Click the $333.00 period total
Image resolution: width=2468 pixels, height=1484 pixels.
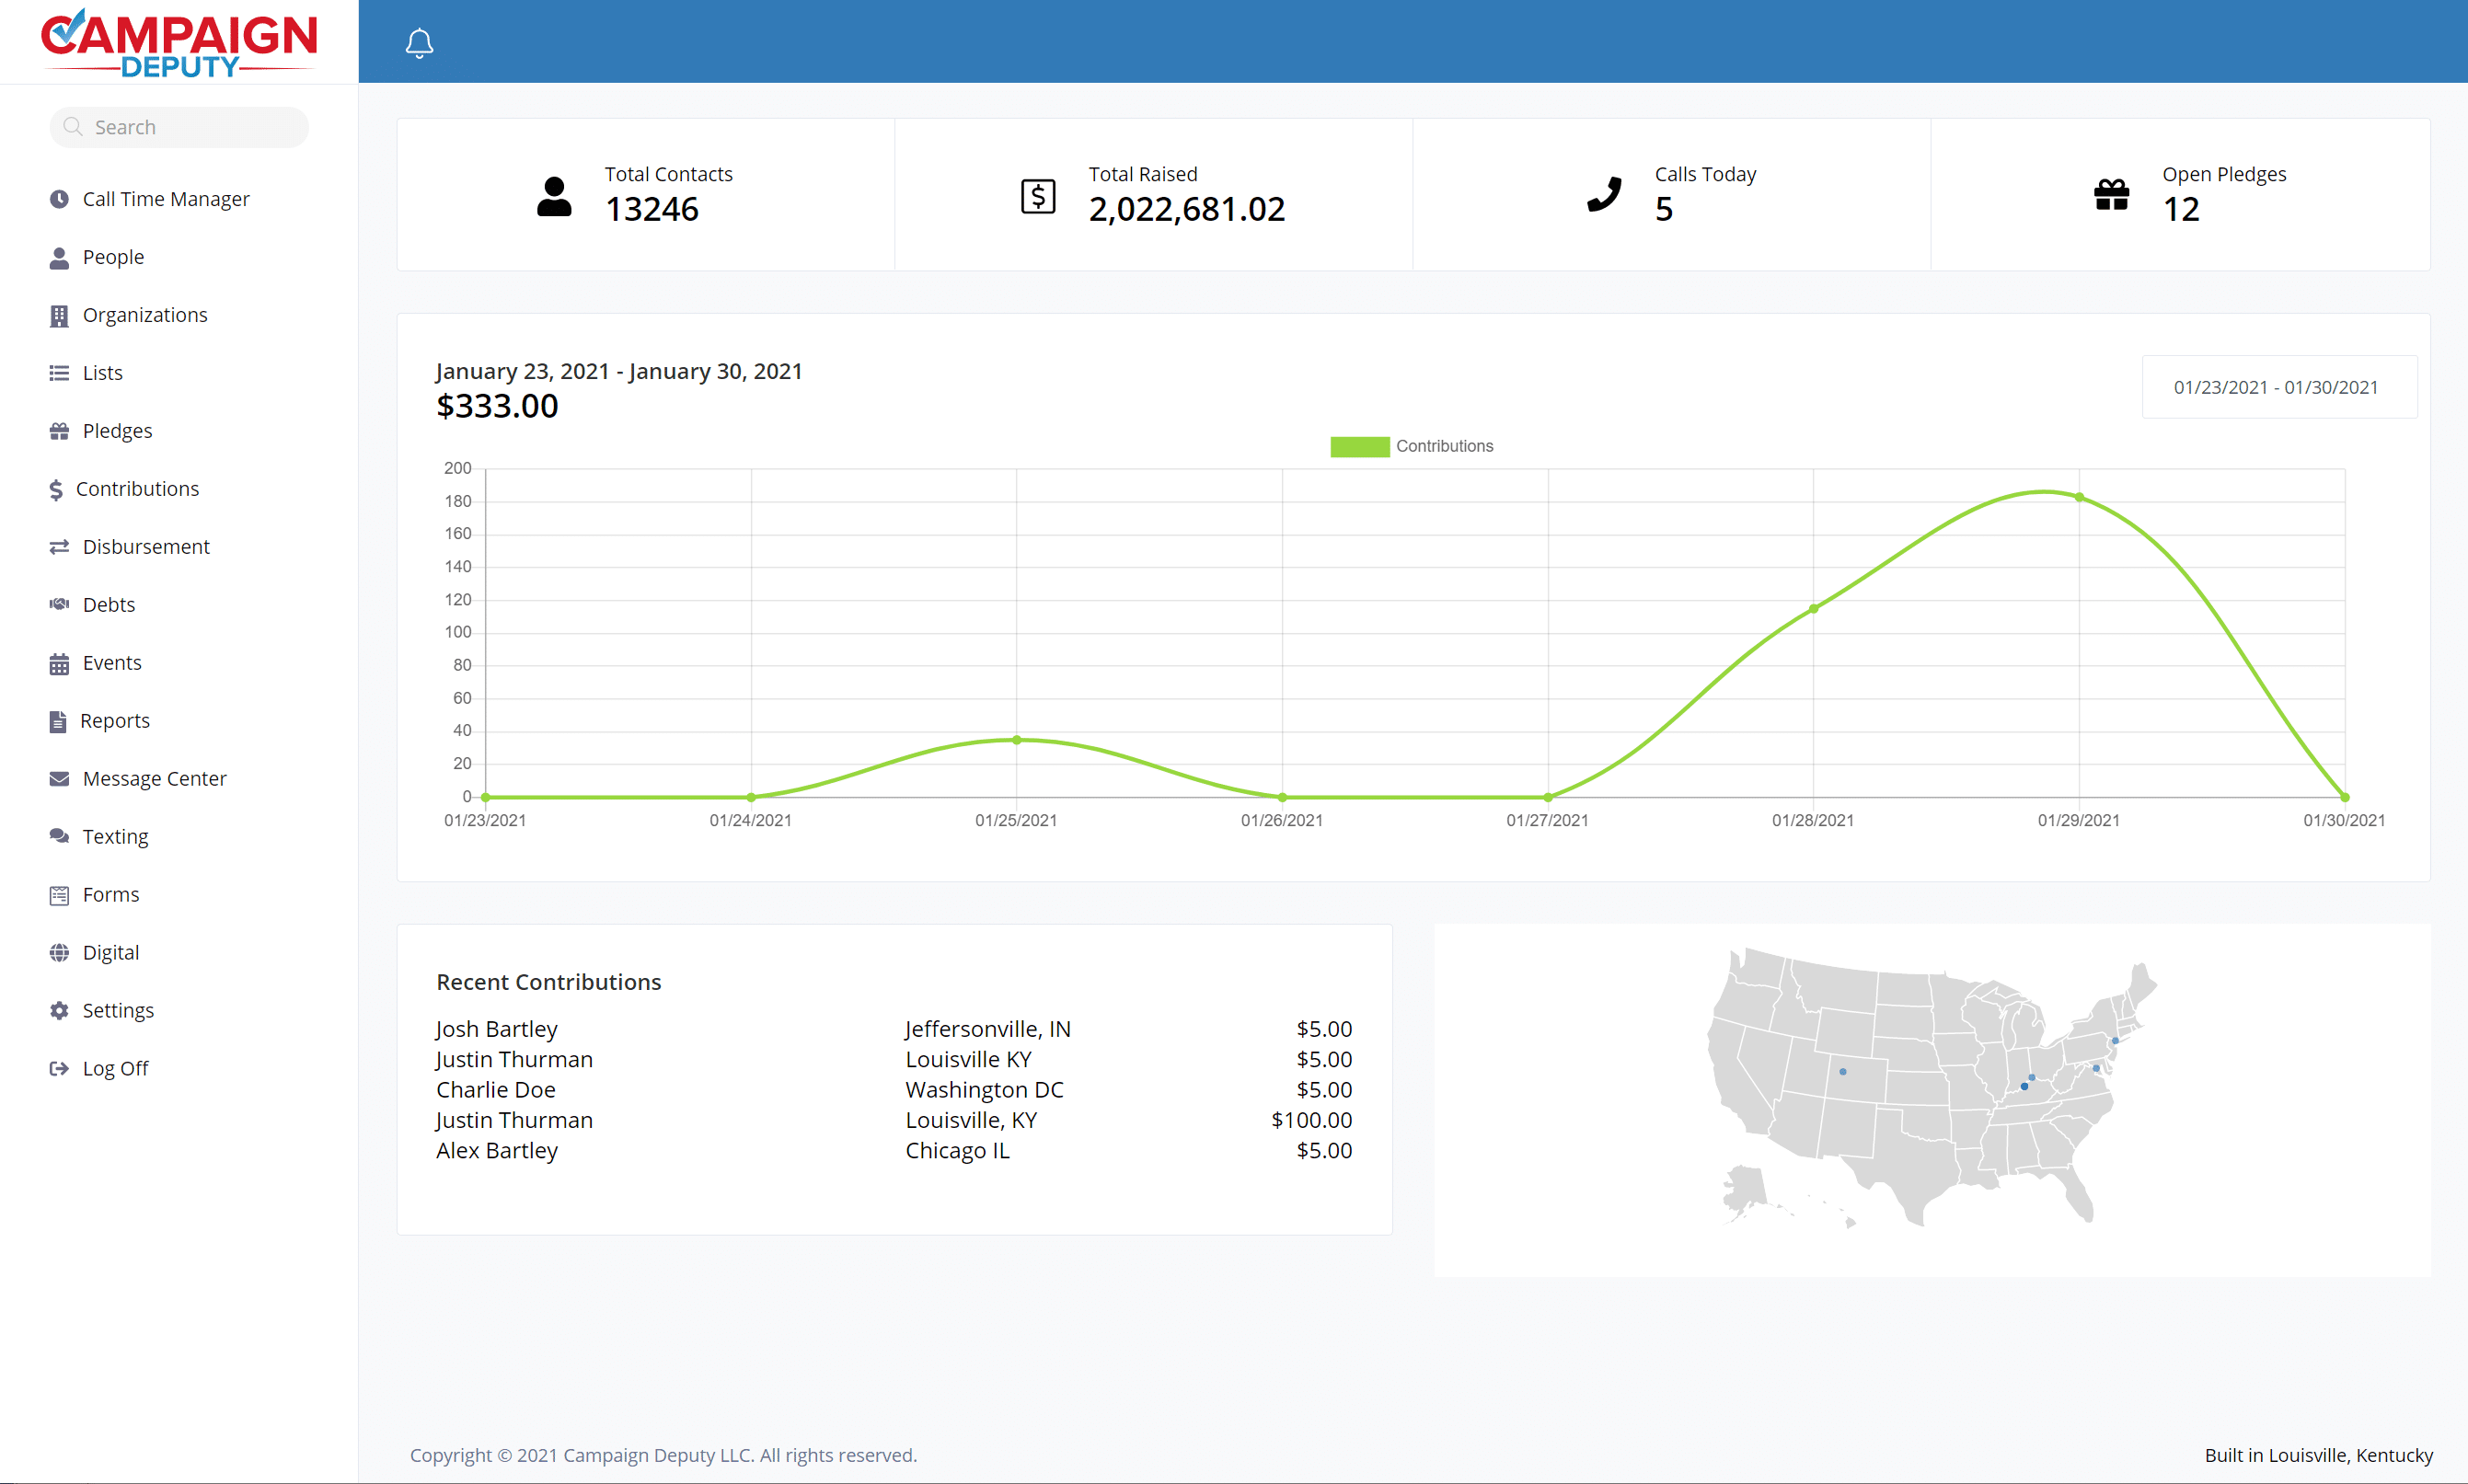(497, 406)
